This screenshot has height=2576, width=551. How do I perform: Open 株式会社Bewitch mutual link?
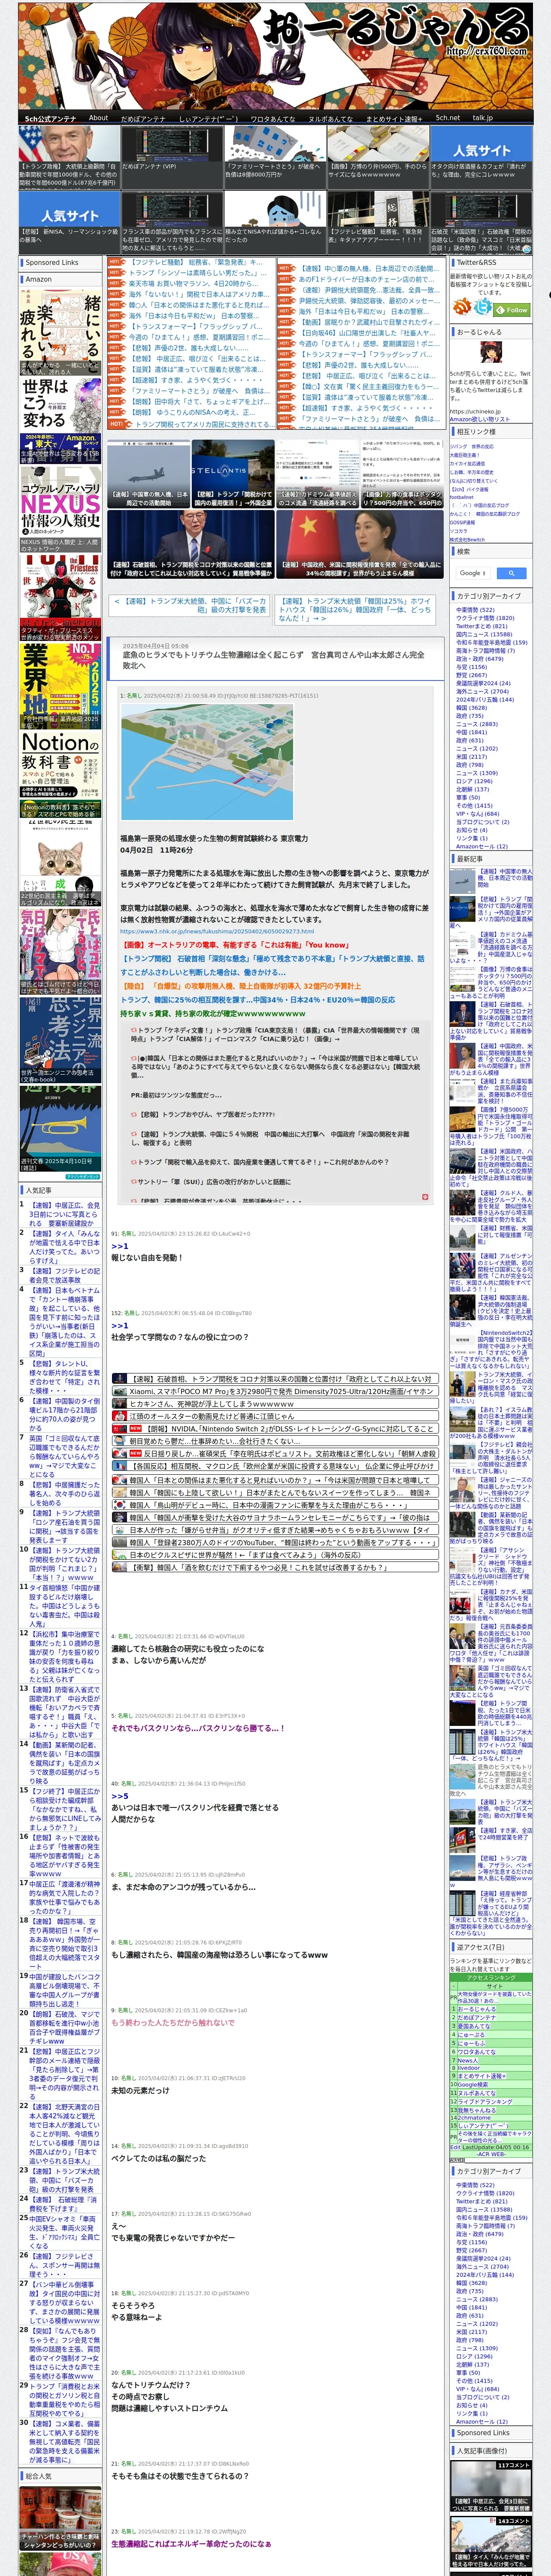tap(467, 539)
